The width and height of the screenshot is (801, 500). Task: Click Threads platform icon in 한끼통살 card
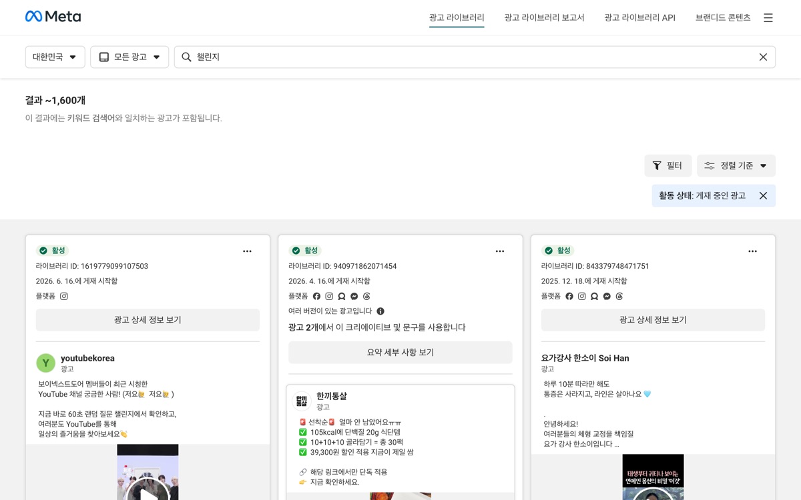pyautogui.click(x=366, y=296)
